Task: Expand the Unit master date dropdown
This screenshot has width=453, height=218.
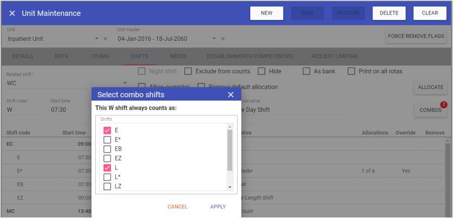Action: [214, 39]
